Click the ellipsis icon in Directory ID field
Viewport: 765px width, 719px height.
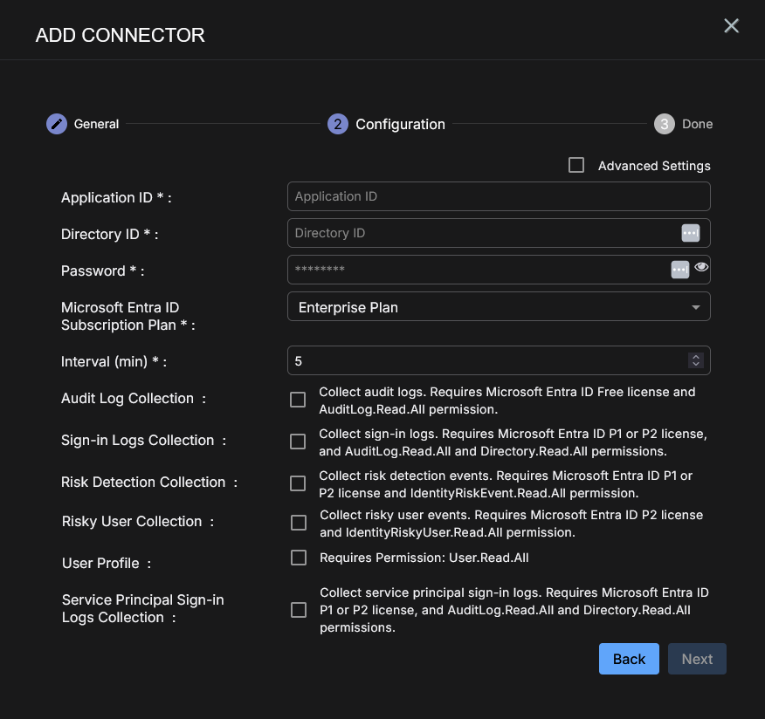click(690, 233)
